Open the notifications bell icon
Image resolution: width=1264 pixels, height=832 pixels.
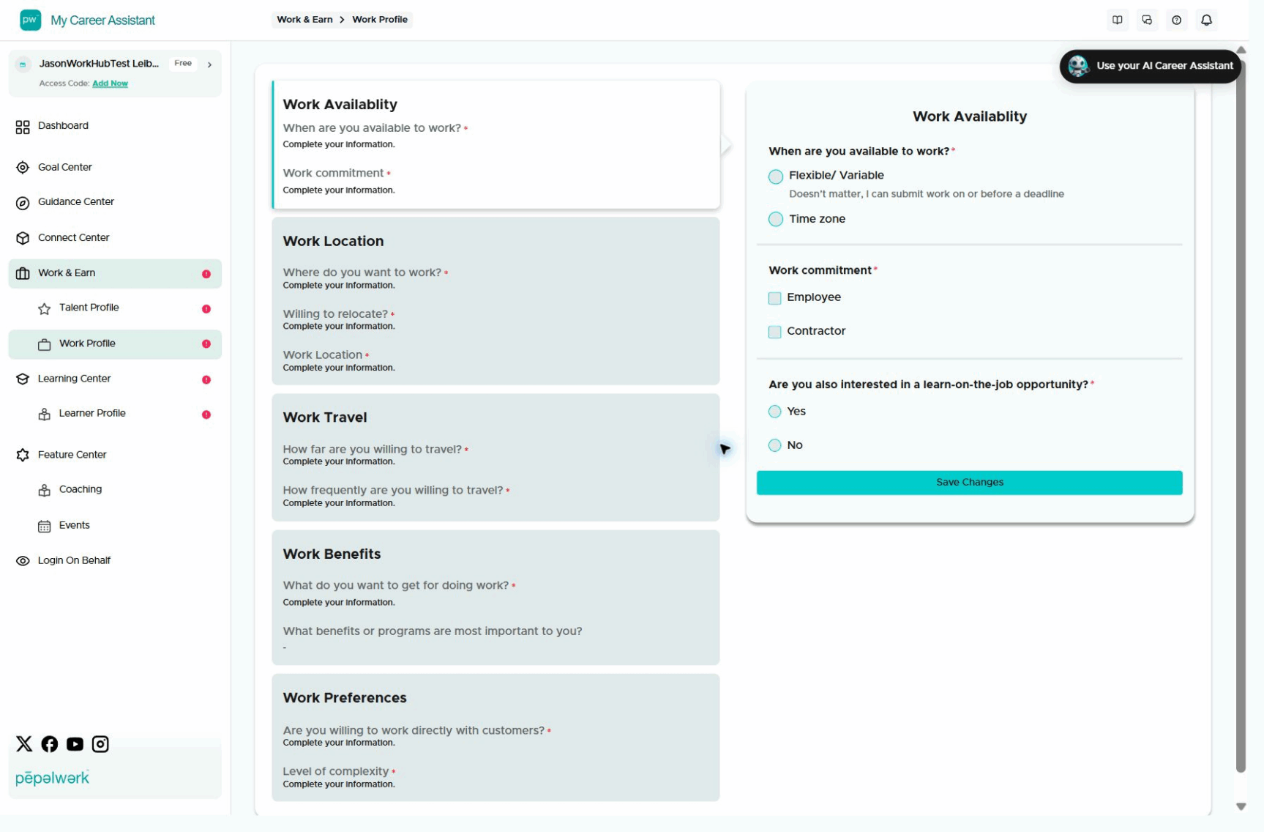(1206, 20)
